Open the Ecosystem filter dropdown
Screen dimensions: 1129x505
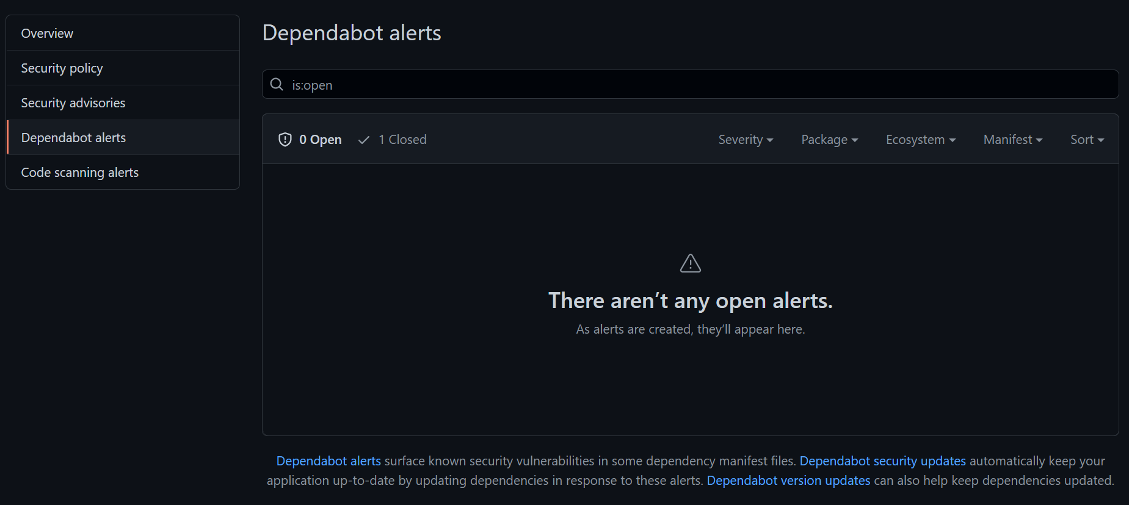click(920, 140)
